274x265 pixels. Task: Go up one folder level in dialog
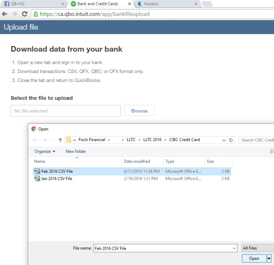point(60,140)
